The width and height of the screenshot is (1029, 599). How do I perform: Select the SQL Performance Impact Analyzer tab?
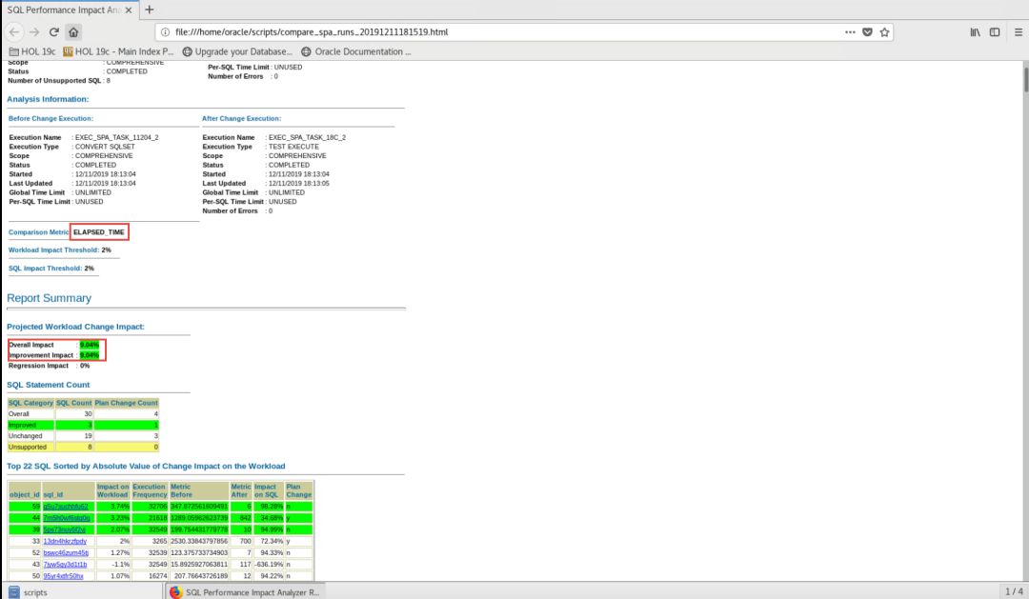[65, 10]
